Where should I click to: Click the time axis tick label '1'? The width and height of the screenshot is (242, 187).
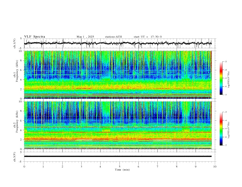[x=43, y=167]
